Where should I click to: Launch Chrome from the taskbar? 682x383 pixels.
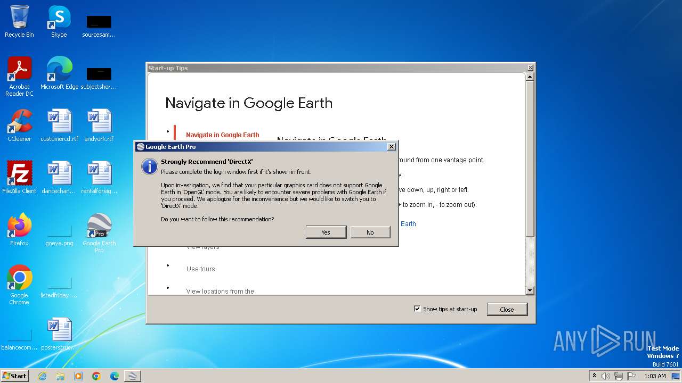tap(96, 376)
